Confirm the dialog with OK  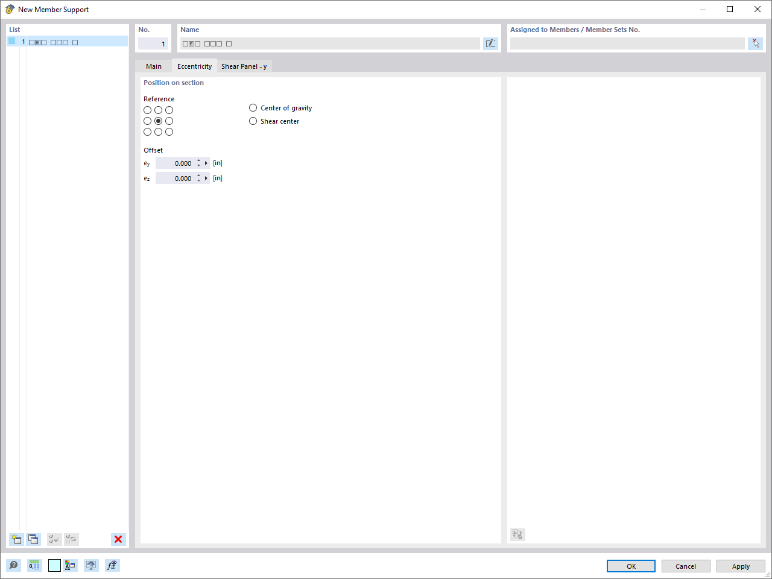click(x=631, y=566)
